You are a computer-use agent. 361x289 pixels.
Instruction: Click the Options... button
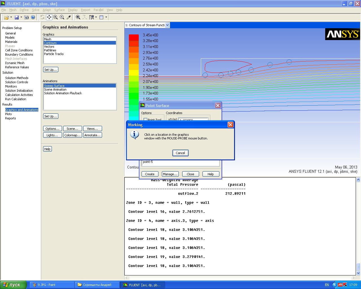pyautogui.click(x=52, y=129)
